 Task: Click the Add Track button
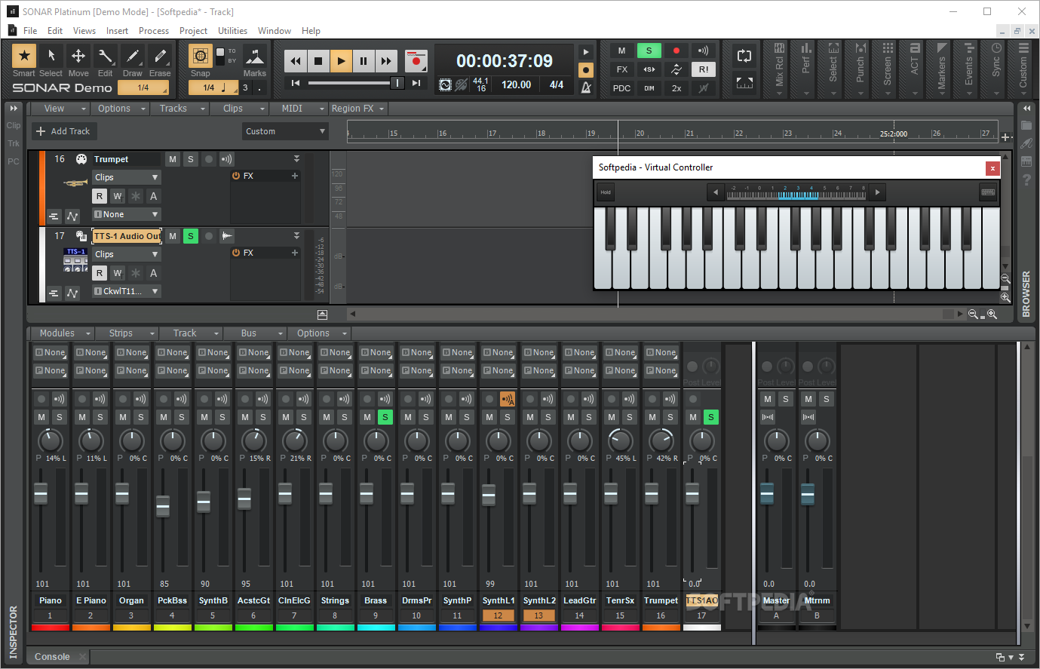coord(63,131)
